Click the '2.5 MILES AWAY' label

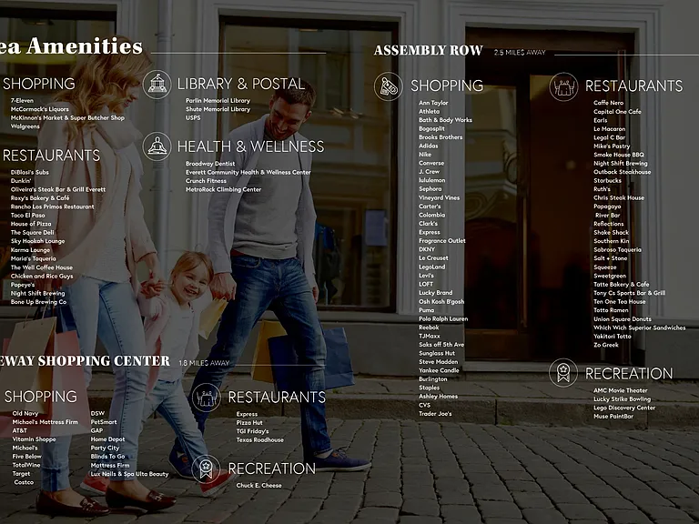pyautogui.click(x=520, y=53)
